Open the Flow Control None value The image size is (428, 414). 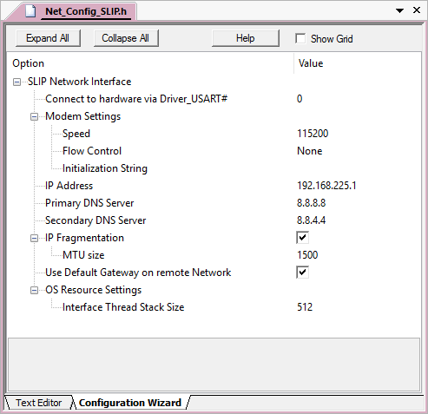pos(310,151)
